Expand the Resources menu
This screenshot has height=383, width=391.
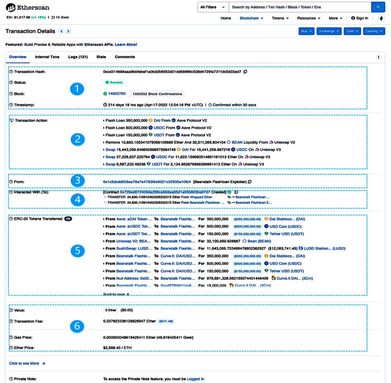point(309,18)
